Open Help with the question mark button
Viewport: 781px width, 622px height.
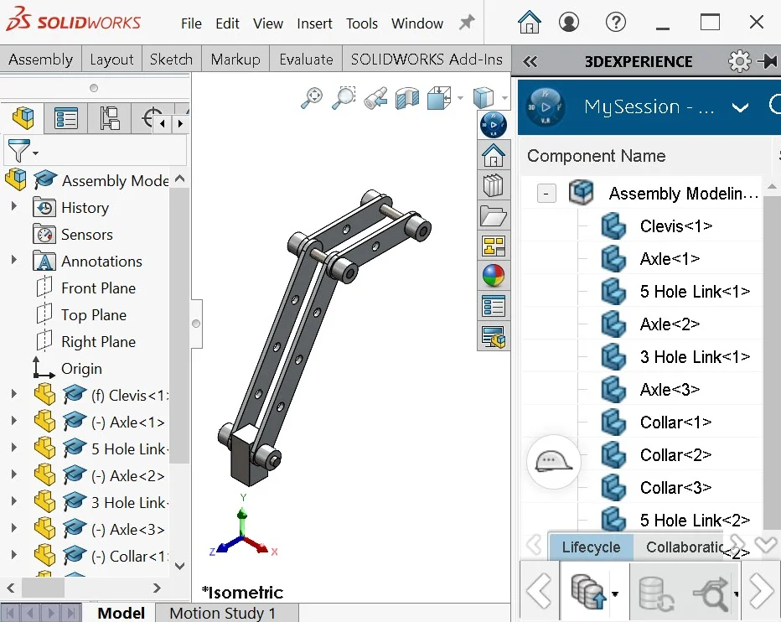(x=616, y=23)
